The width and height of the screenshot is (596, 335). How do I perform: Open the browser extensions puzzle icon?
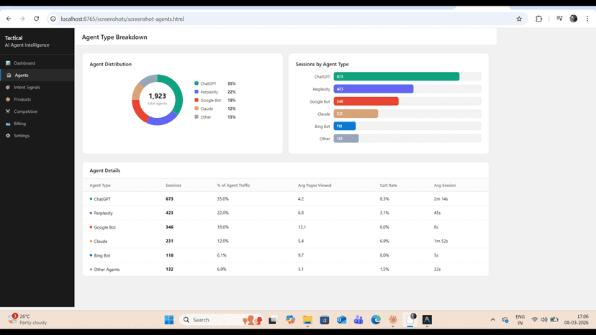538,19
